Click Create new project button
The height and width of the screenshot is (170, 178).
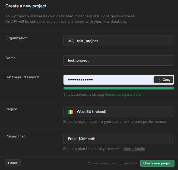point(157,163)
